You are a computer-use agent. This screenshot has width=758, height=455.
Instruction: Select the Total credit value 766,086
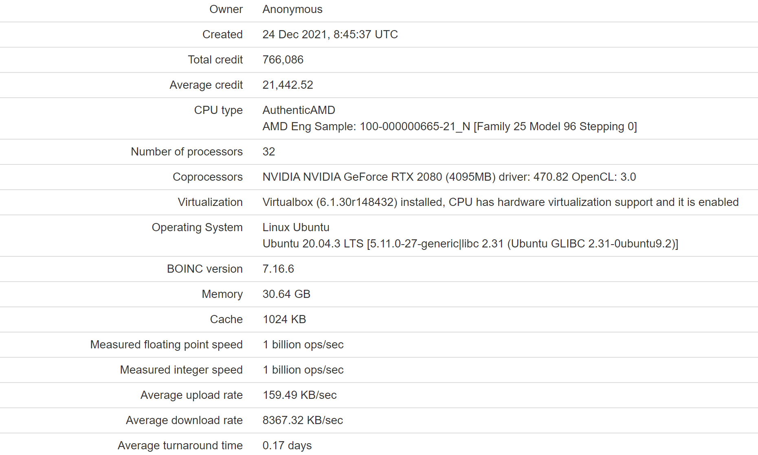point(283,60)
